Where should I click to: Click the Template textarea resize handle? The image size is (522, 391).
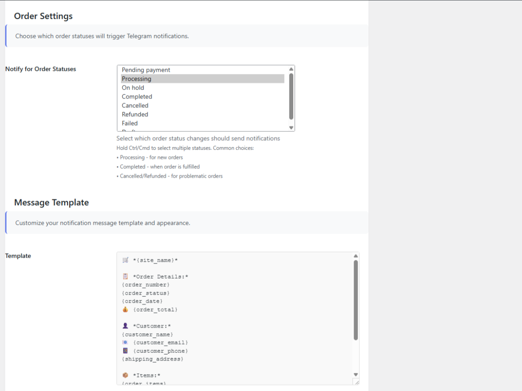pyautogui.click(x=356, y=382)
